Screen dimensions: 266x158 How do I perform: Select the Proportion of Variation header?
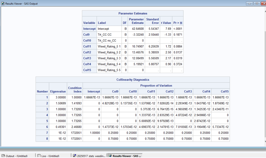(x=156, y=86)
